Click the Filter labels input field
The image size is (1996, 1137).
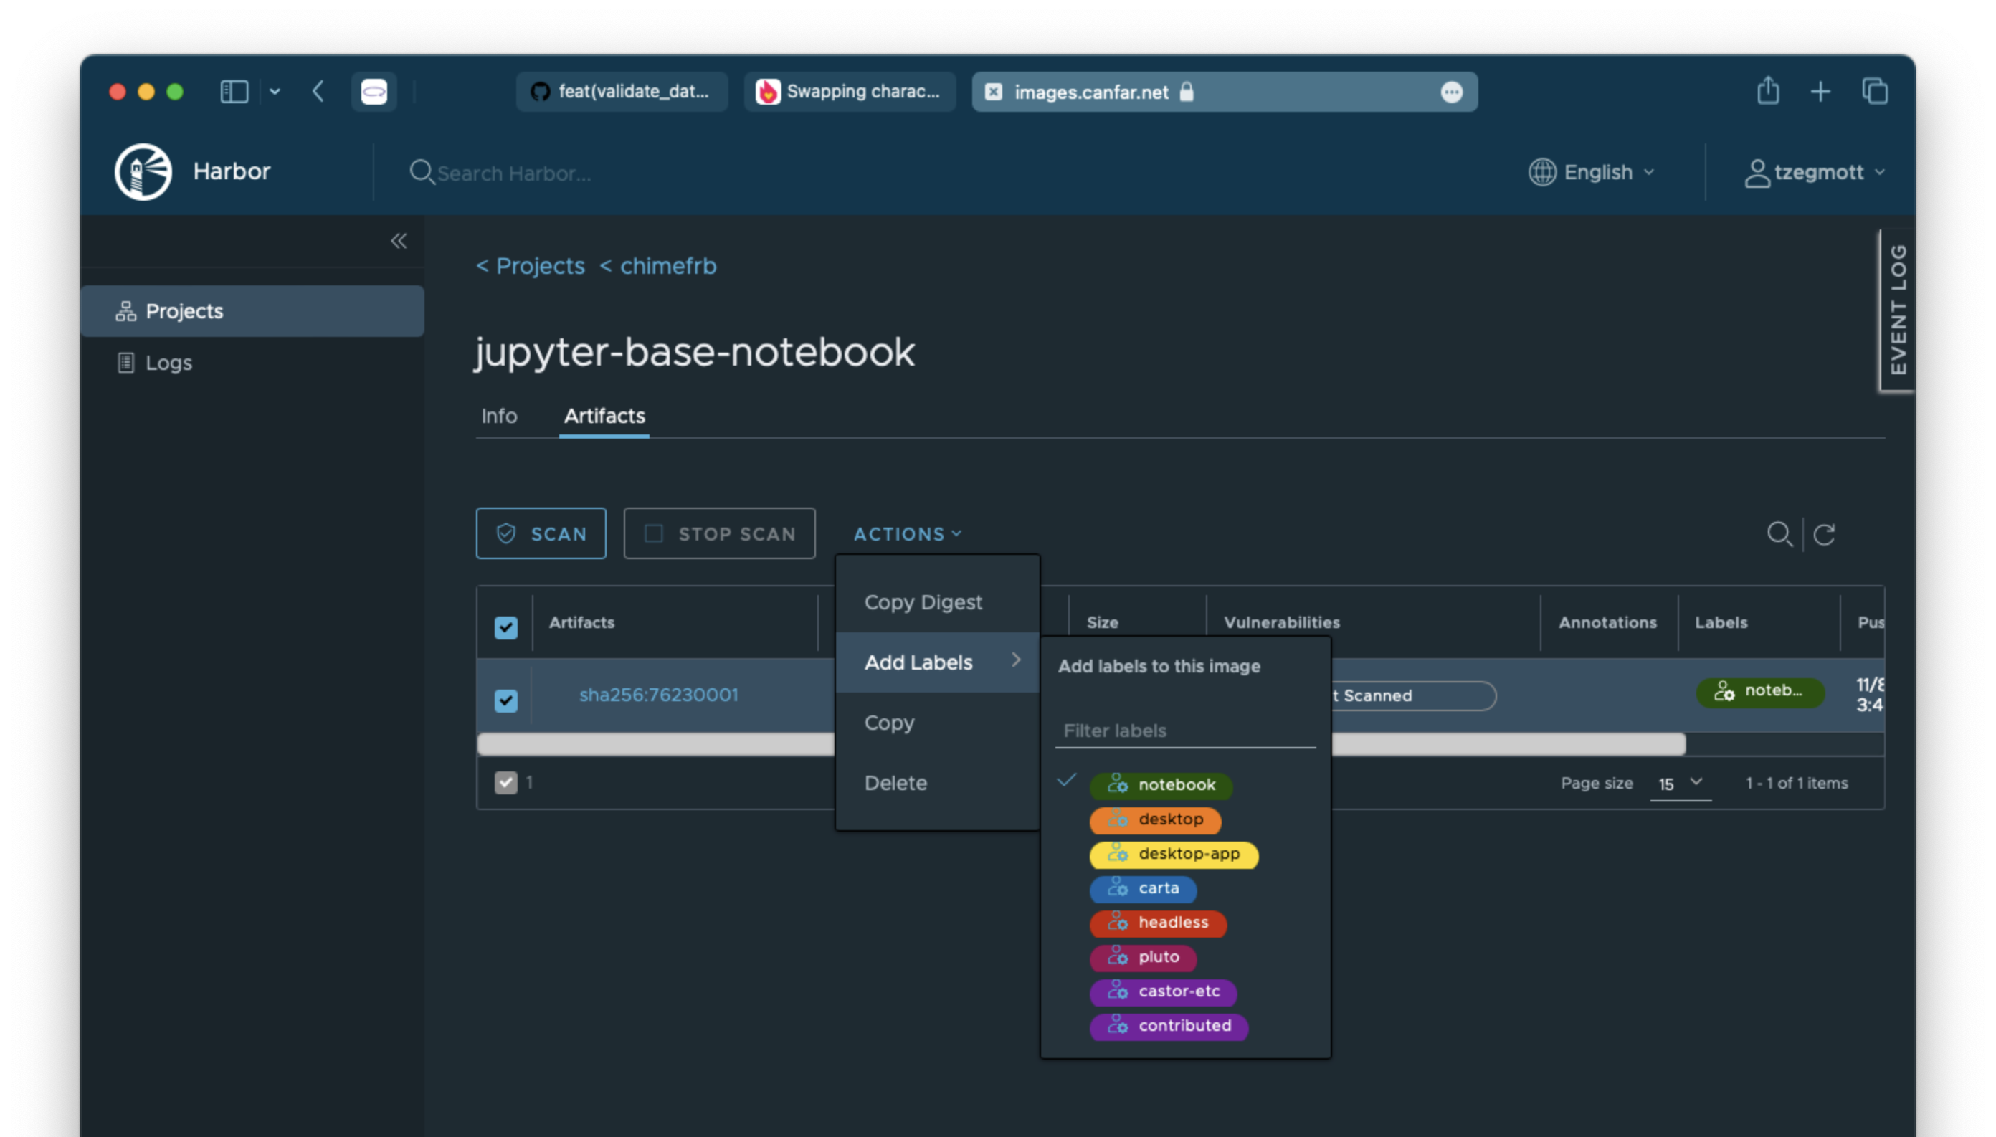pyautogui.click(x=1185, y=731)
